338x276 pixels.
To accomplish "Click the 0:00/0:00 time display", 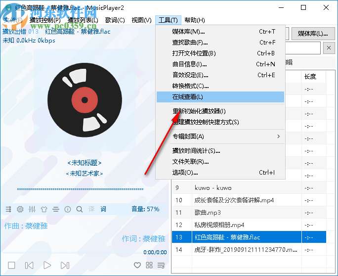I will pyautogui.click(x=155, y=252).
